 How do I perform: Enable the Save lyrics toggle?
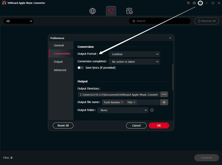click(x=80, y=68)
